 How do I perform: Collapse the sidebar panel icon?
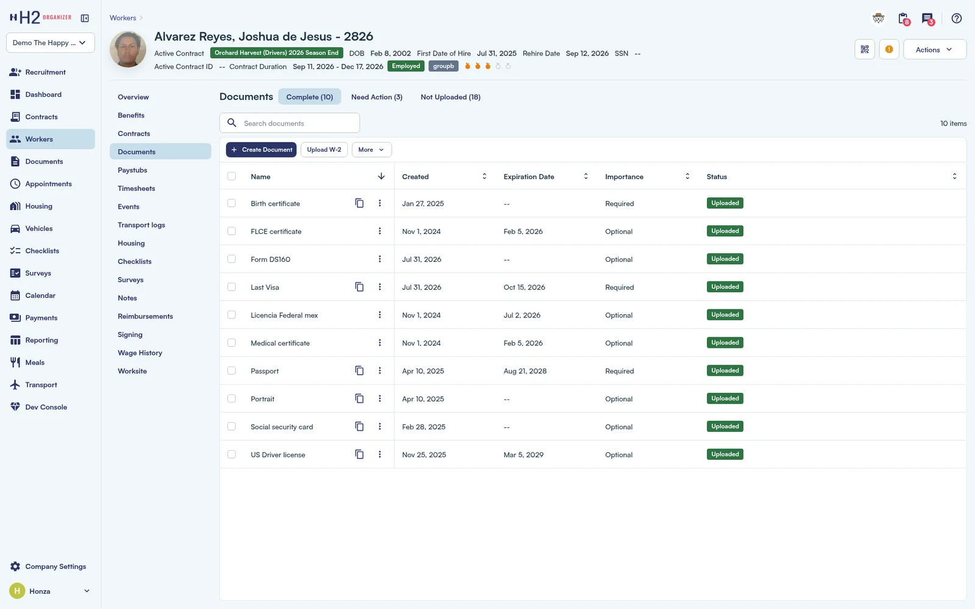point(85,18)
